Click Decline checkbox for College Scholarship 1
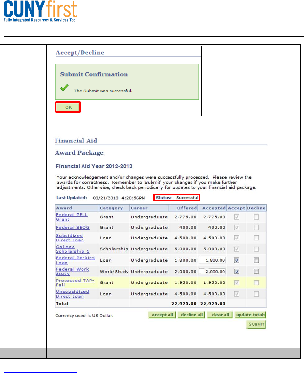 coord(256,249)
